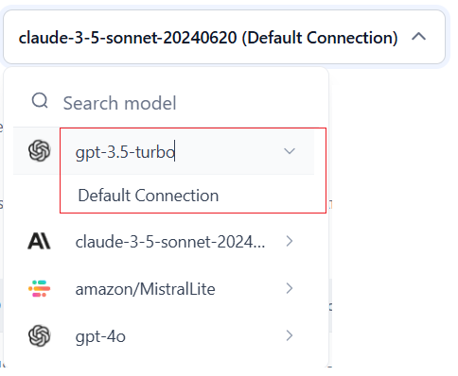
Task: Choose claude-3-5-sonnet-2024... from the model list
Action: click(x=170, y=242)
